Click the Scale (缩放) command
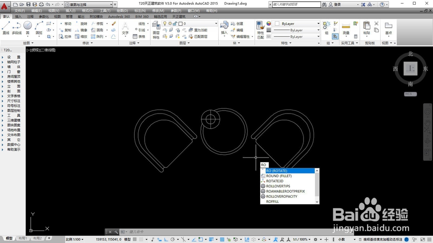This screenshot has width=433, height=243. (81, 36)
